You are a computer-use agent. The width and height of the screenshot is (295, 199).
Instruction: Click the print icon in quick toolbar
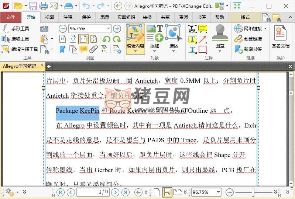pyautogui.click(x=43, y=6)
